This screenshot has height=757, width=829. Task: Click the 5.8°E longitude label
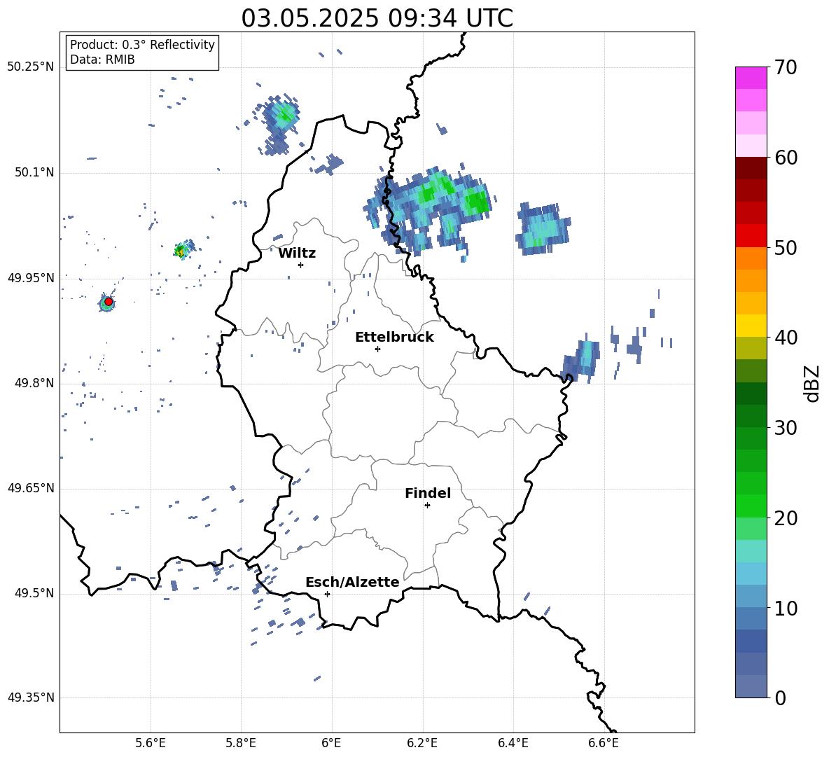tap(241, 743)
